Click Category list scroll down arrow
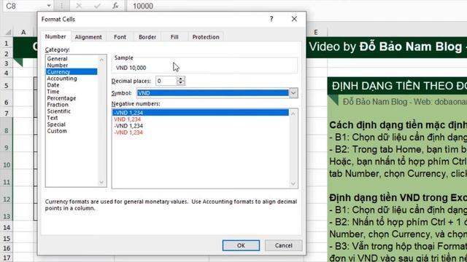467x262 pixels. [x=101, y=182]
